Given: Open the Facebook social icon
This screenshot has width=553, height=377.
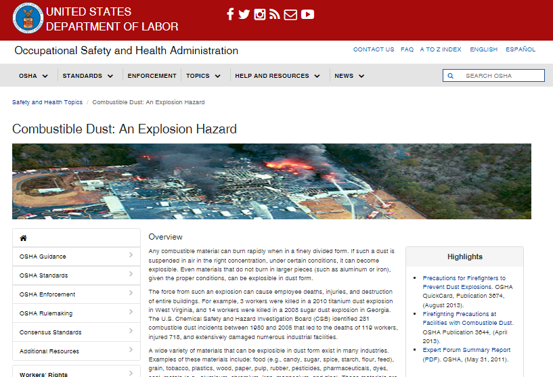Looking at the screenshot, I should pos(230,14).
